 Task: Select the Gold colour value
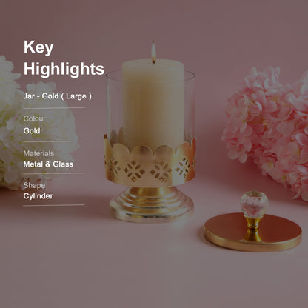click(32, 130)
